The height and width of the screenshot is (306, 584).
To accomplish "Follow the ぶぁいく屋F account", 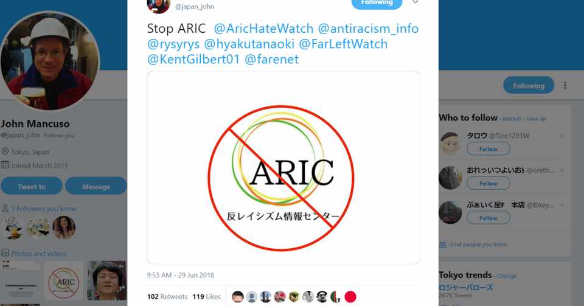I will 488,218.
